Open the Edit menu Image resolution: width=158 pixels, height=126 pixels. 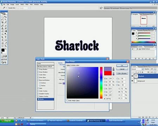[x=8, y=5]
